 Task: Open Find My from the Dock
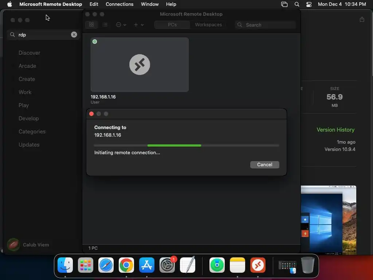[217, 265]
